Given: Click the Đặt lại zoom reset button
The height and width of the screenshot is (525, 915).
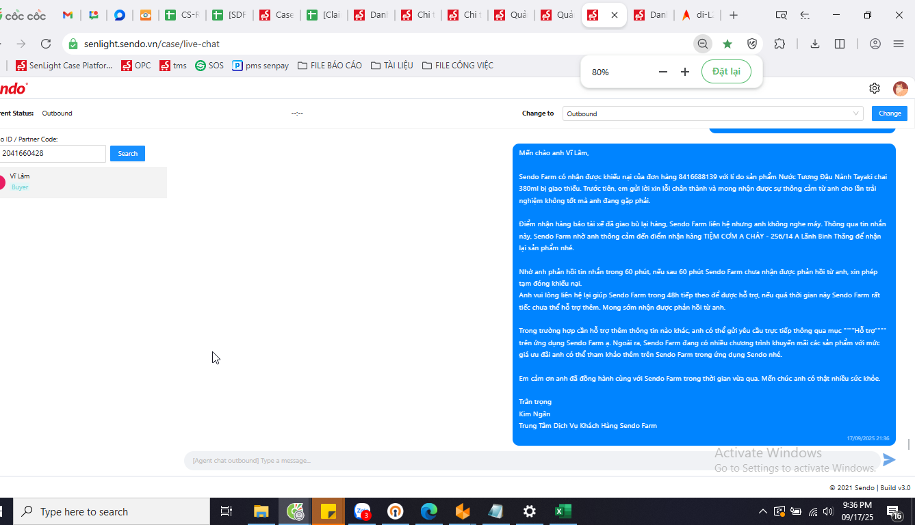Looking at the screenshot, I should (726, 72).
